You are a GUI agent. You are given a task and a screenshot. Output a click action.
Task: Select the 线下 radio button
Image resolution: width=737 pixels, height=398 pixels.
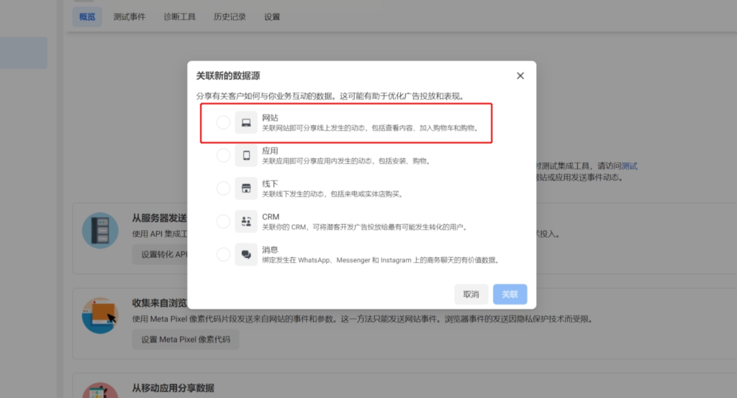coord(223,188)
